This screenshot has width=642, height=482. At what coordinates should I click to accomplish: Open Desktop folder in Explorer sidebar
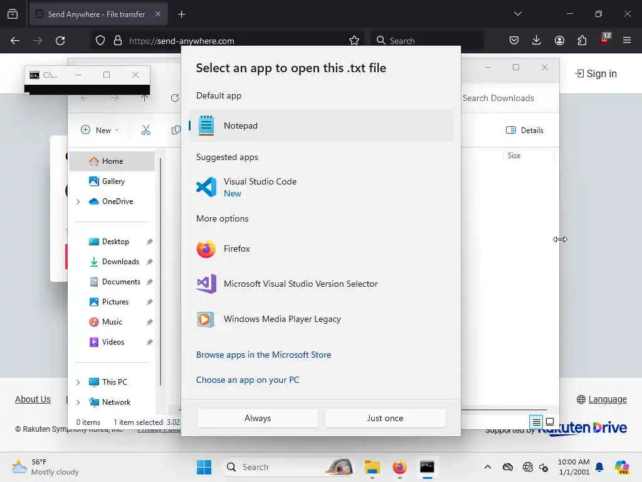pyautogui.click(x=112, y=242)
